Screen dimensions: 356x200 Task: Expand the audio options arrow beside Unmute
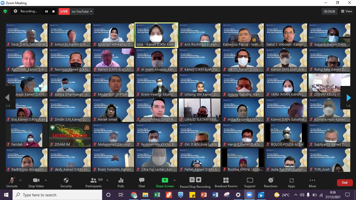[20, 180]
